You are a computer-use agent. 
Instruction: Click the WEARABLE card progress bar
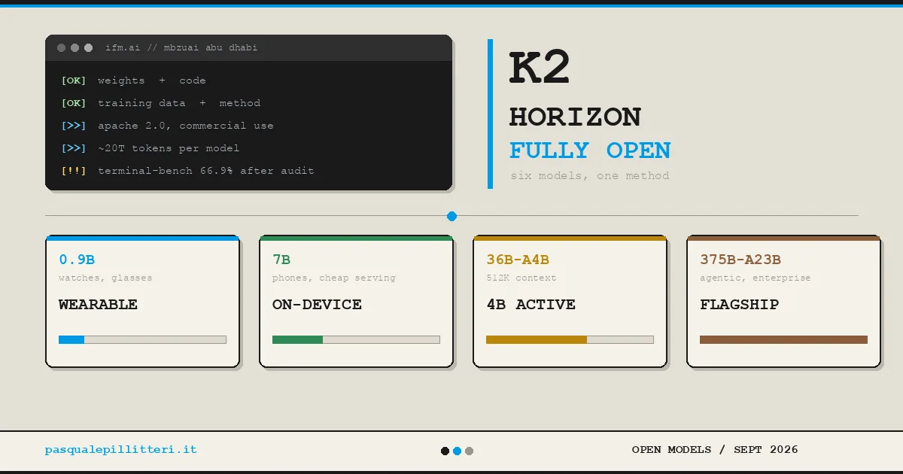pyautogui.click(x=142, y=340)
